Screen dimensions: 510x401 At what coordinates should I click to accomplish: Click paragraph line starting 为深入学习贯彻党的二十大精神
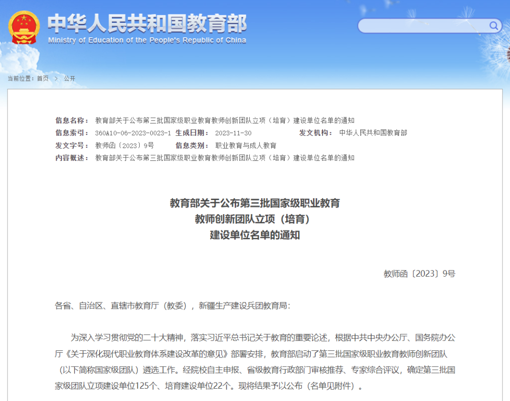click(263, 338)
